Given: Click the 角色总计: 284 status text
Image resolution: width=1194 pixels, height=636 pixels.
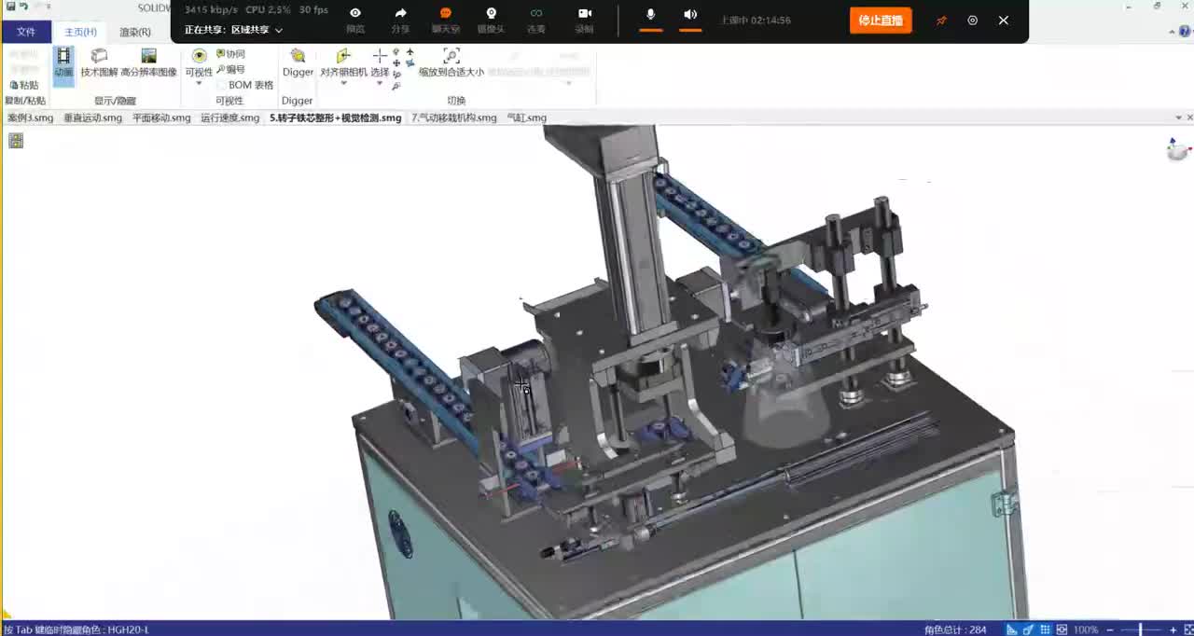Looking at the screenshot, I should [955, 629].
